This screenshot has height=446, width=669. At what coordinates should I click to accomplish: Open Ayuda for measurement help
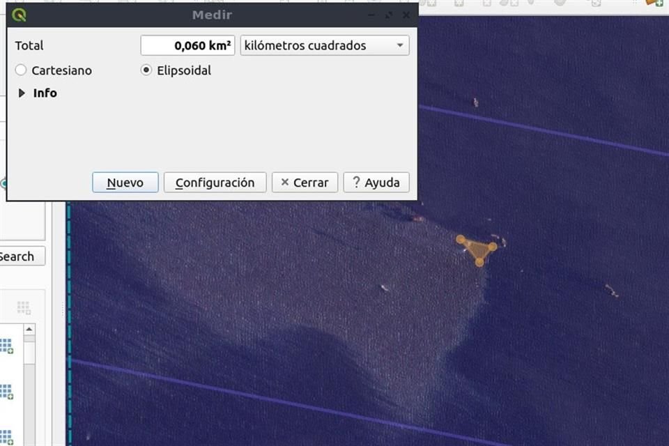coord(376,183)
